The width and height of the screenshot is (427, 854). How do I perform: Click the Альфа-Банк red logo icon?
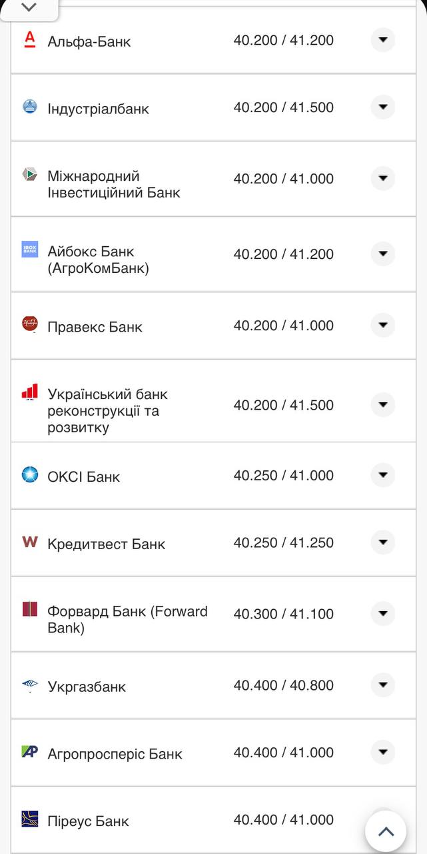coord(29,39)
